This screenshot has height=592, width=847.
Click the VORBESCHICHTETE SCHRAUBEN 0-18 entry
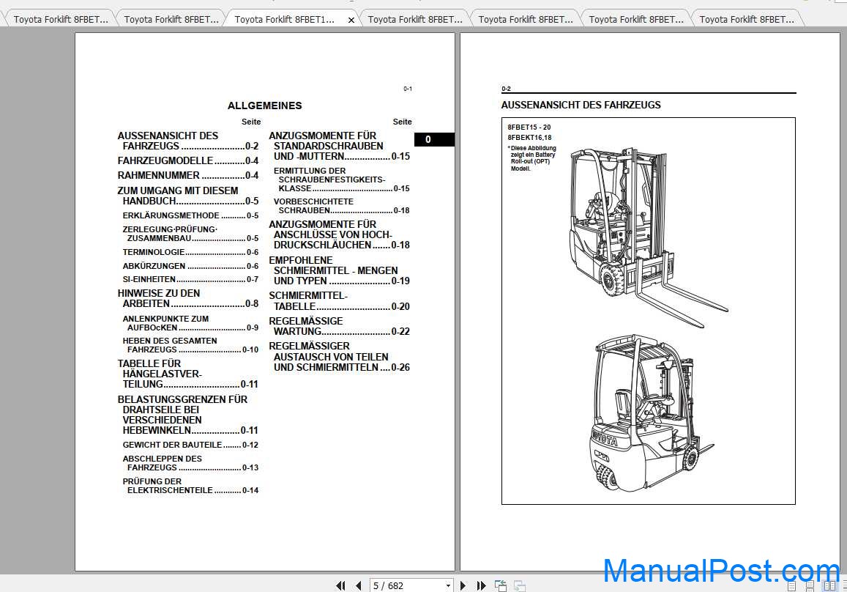[342, 206]
